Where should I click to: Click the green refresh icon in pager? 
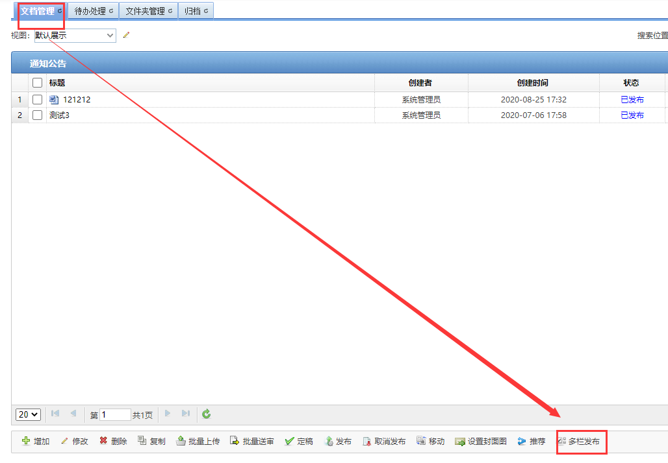207,414
